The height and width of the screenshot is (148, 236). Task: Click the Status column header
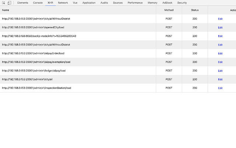pos(195,10)
